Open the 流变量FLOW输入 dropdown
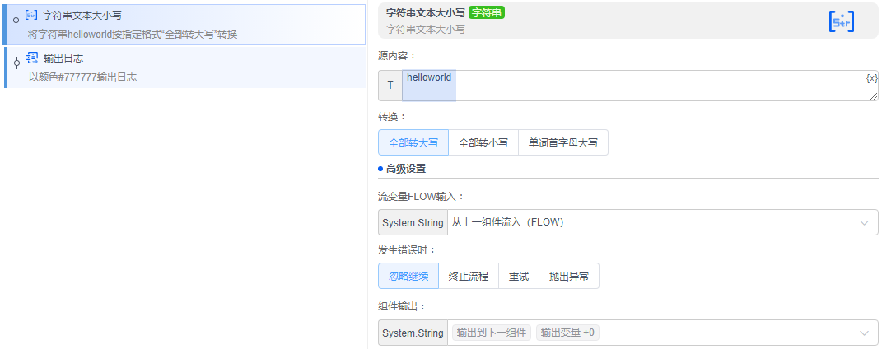Screen dimensions: 882x349 tap(663, 222)
